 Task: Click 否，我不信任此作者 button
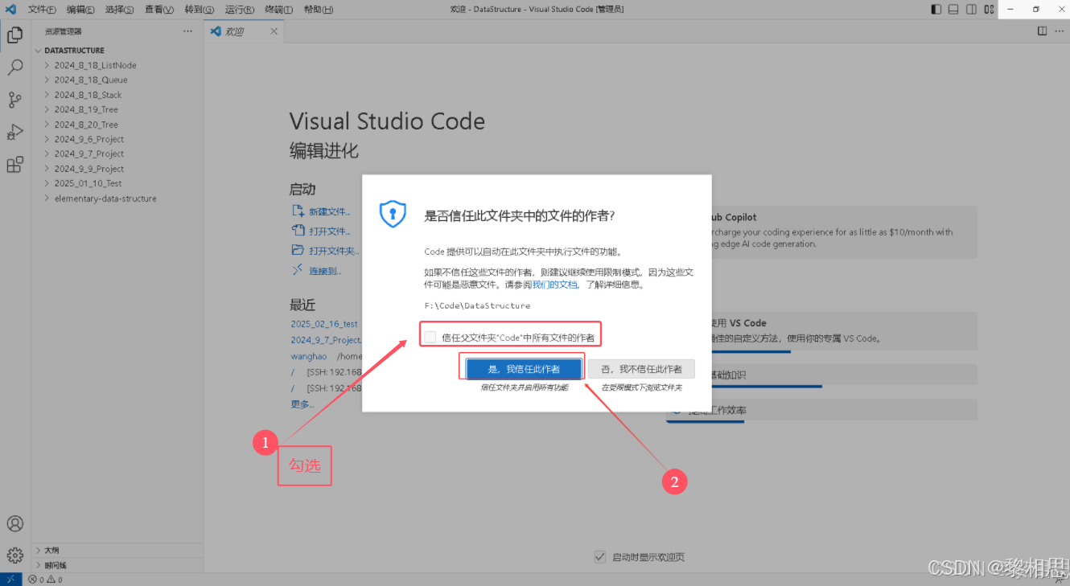[640, 368]
